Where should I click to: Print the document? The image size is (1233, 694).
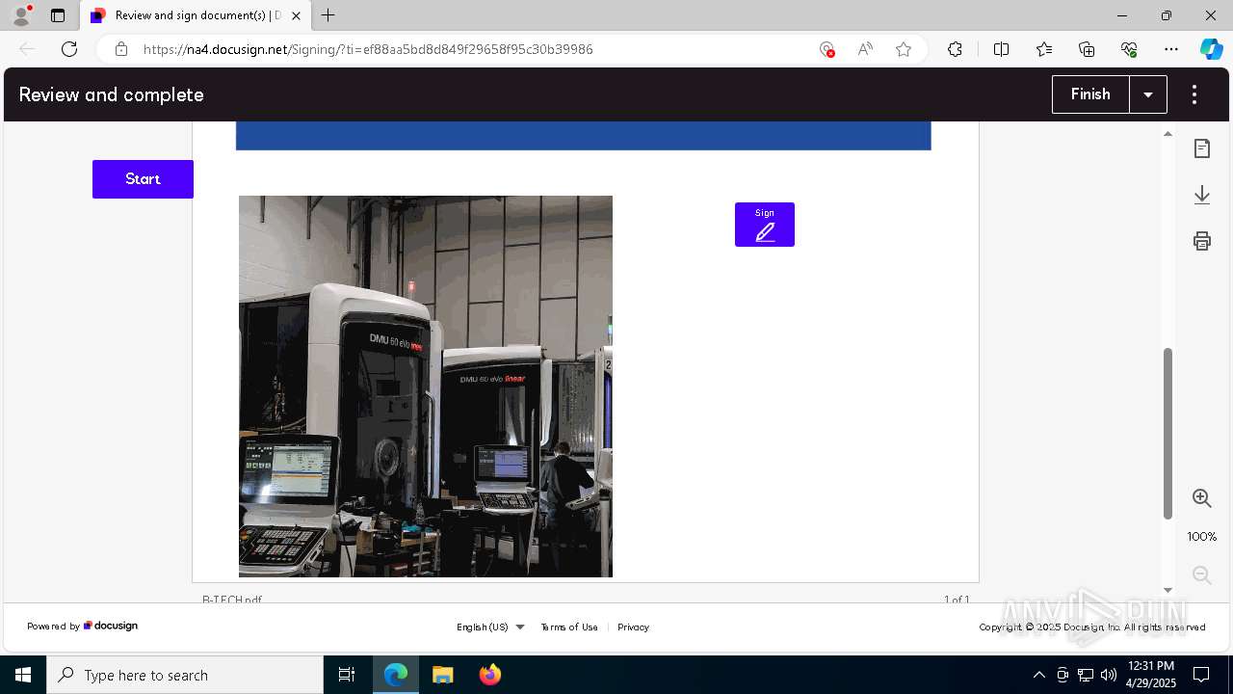pyautogui.click(x=1202, y=241)
